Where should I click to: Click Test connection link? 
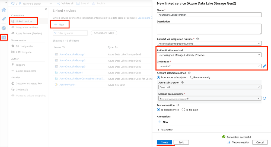tap(241, 142)
